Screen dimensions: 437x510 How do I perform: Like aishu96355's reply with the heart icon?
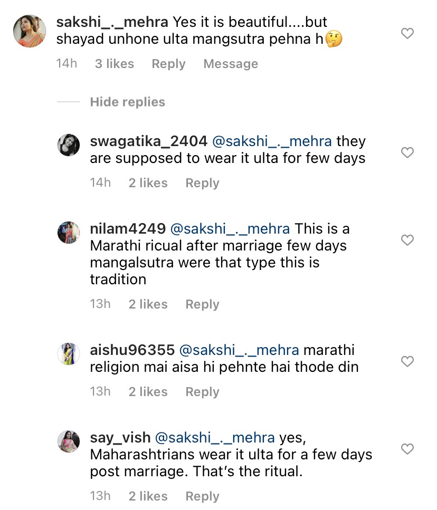coord(407,362)
